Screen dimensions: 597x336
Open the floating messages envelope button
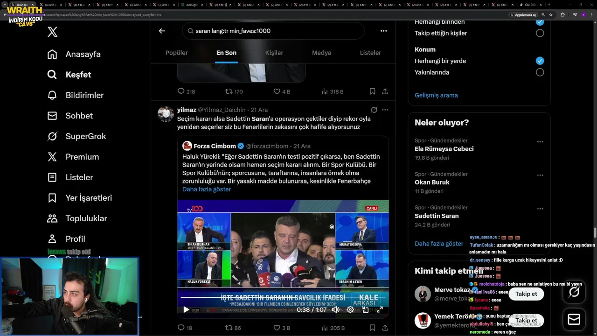(574, 319)
